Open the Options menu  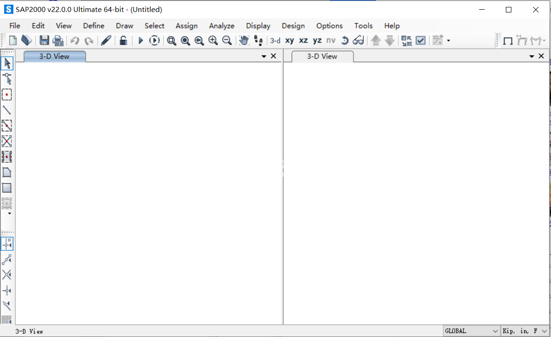(x=329, y=26)
